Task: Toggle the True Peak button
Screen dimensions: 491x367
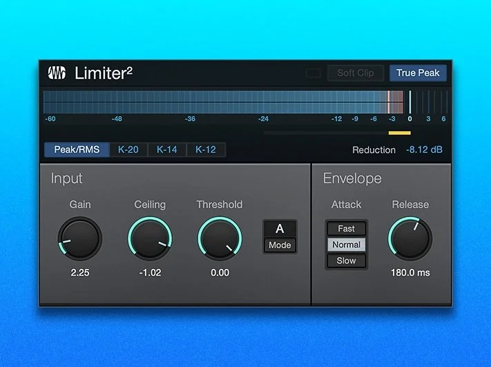Action: click(x=418, y=73)
